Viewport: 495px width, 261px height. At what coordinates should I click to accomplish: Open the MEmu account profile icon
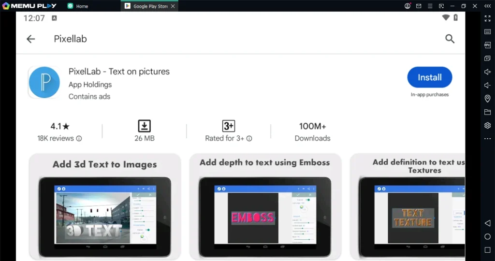(408, 6)
